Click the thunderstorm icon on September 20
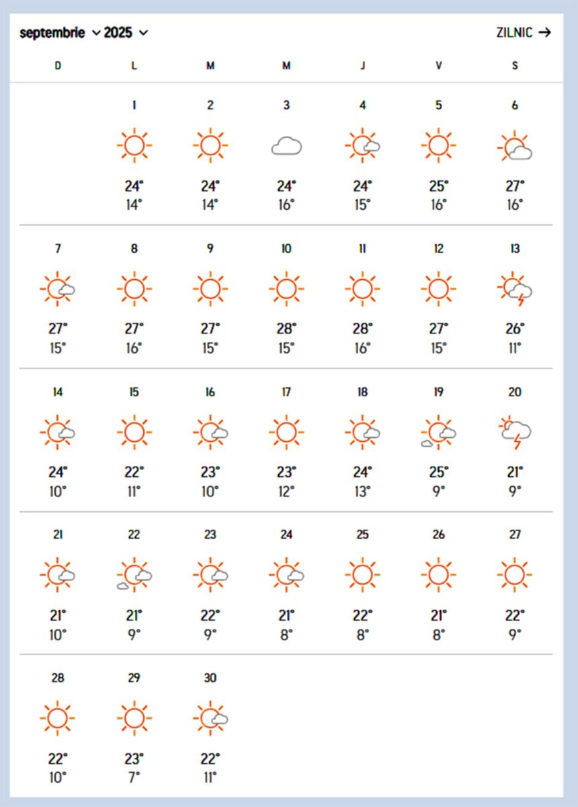Viewport: 578px width, 807px height. (515, 432)
